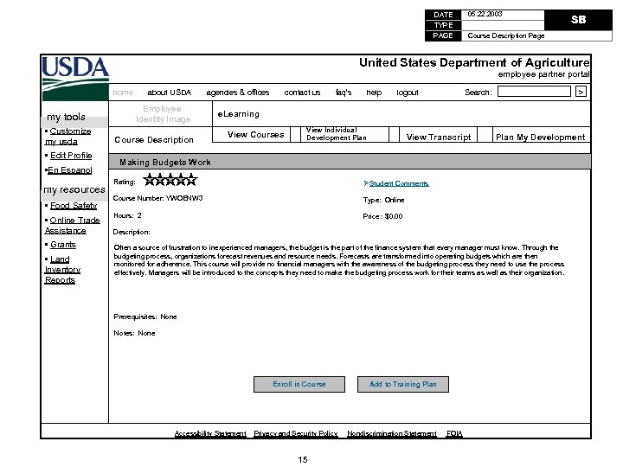Open Privacy and Security Policy link
This screenshot has height=467, width=623.
tap(296, 433)
